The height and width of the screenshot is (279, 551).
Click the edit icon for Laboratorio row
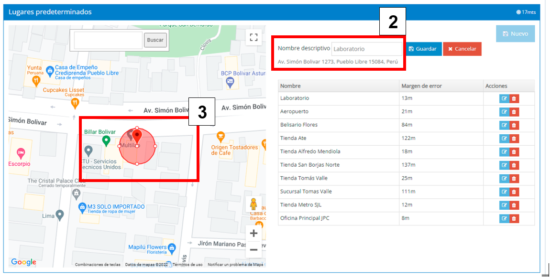pyautogui.click(x=504, y=98)
